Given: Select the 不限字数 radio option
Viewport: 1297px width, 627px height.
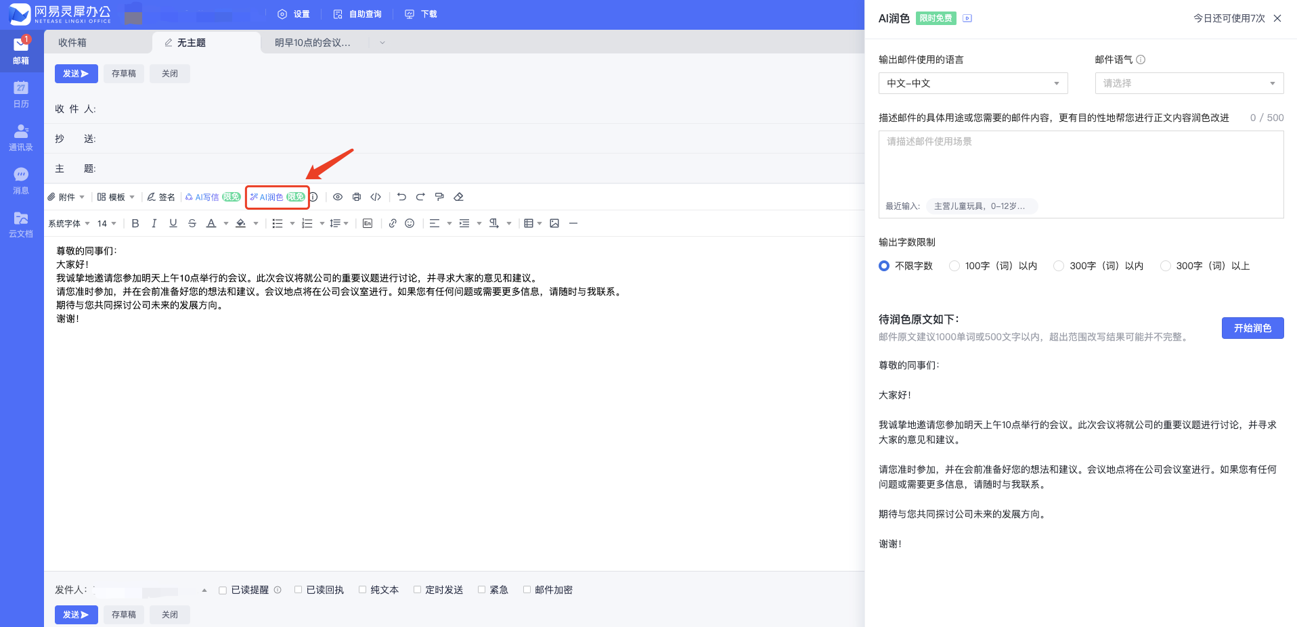Looking at the screenshot, I should (884, 266).
